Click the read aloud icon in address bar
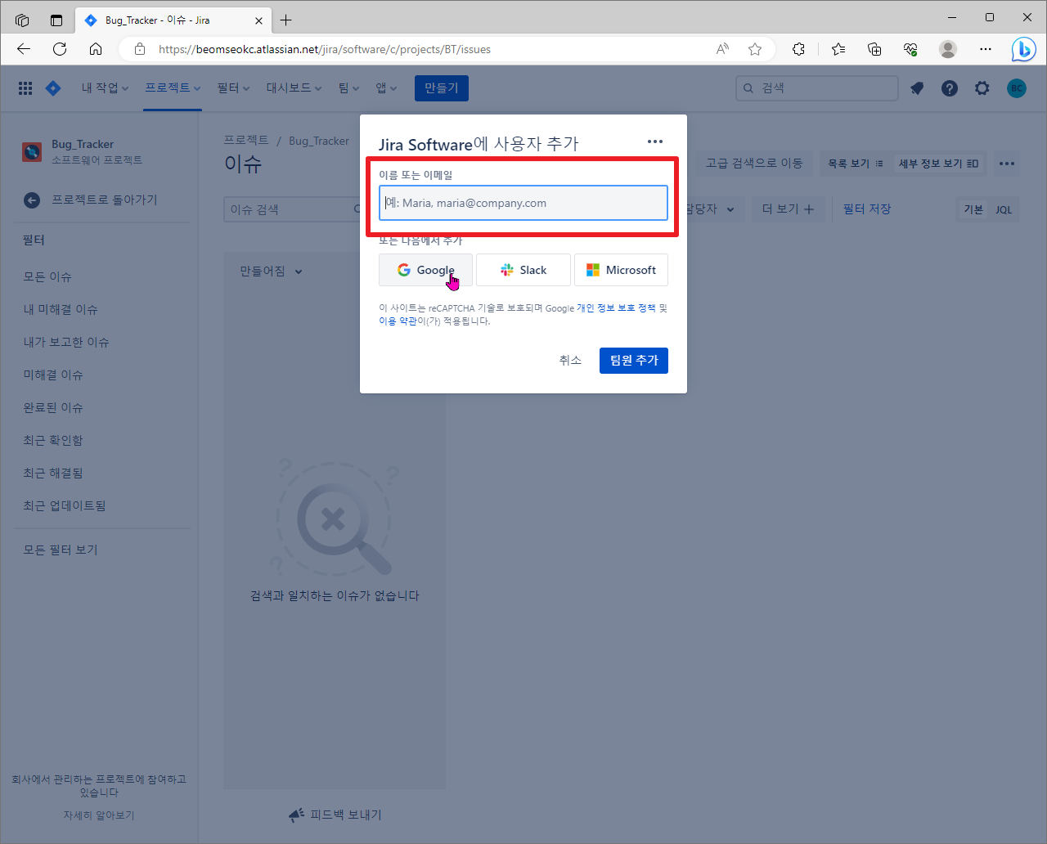Viewport: 1047px width, 844px height. pyautogui.click(x=722, y=49)
